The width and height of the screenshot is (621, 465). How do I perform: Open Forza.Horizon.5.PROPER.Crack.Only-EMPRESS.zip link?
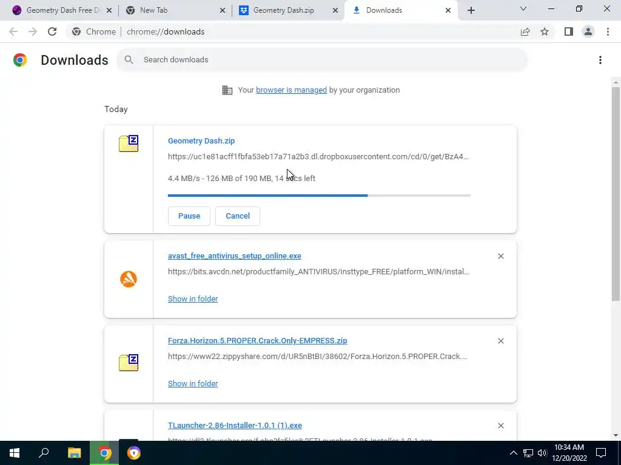pos(257,340)
